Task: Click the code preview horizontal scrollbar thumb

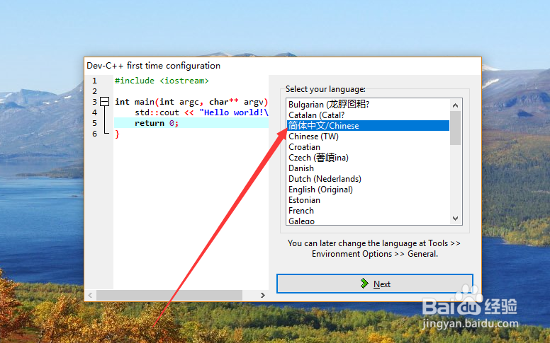Action: [x=169, y=295]
